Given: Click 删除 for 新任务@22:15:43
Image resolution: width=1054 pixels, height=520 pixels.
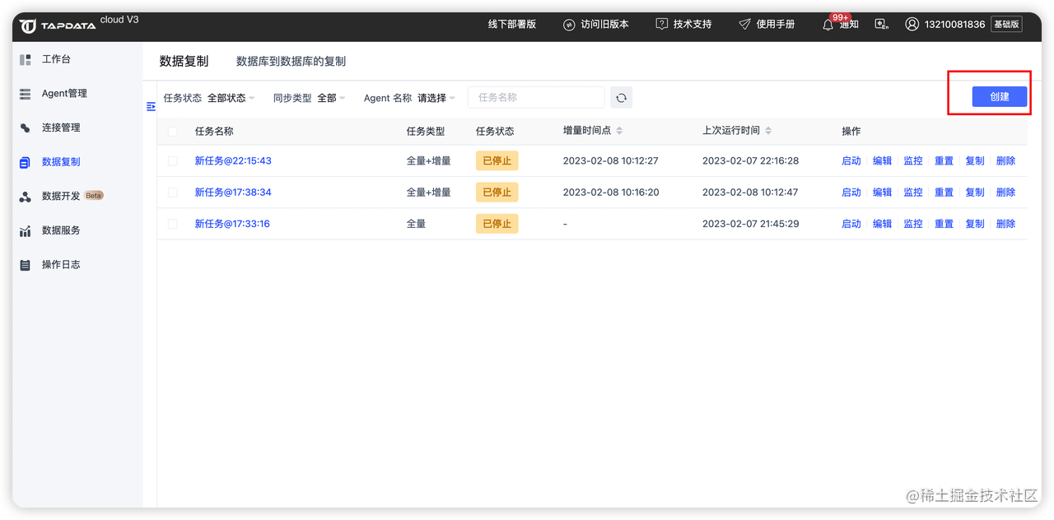Looking at the screenshot, I should pyautogui.click(x=1005, y=160).
